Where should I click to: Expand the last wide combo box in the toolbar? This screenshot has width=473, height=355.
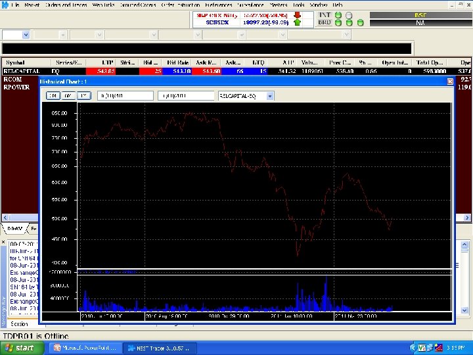[x=347, y=35]
